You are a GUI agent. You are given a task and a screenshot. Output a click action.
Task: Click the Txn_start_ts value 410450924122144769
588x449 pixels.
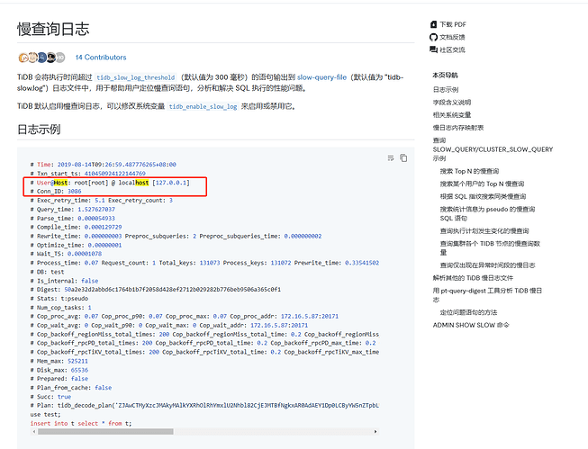(x=114, y=174)
